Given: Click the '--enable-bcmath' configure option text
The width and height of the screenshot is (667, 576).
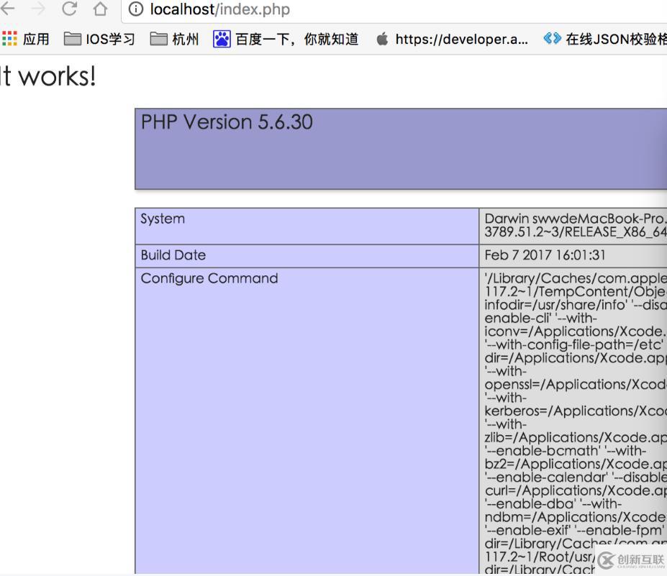Looking at the screenshot, I should [542, 451].
